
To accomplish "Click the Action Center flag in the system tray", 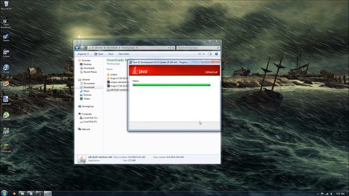I will pos(322,194).
